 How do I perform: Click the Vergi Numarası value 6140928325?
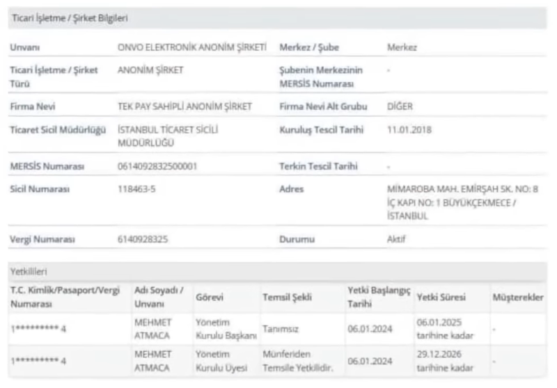click(x=143, y=239)
